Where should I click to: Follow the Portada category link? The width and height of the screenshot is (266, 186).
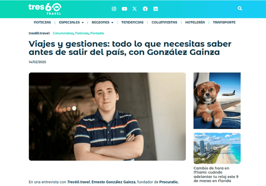(97, 33)
